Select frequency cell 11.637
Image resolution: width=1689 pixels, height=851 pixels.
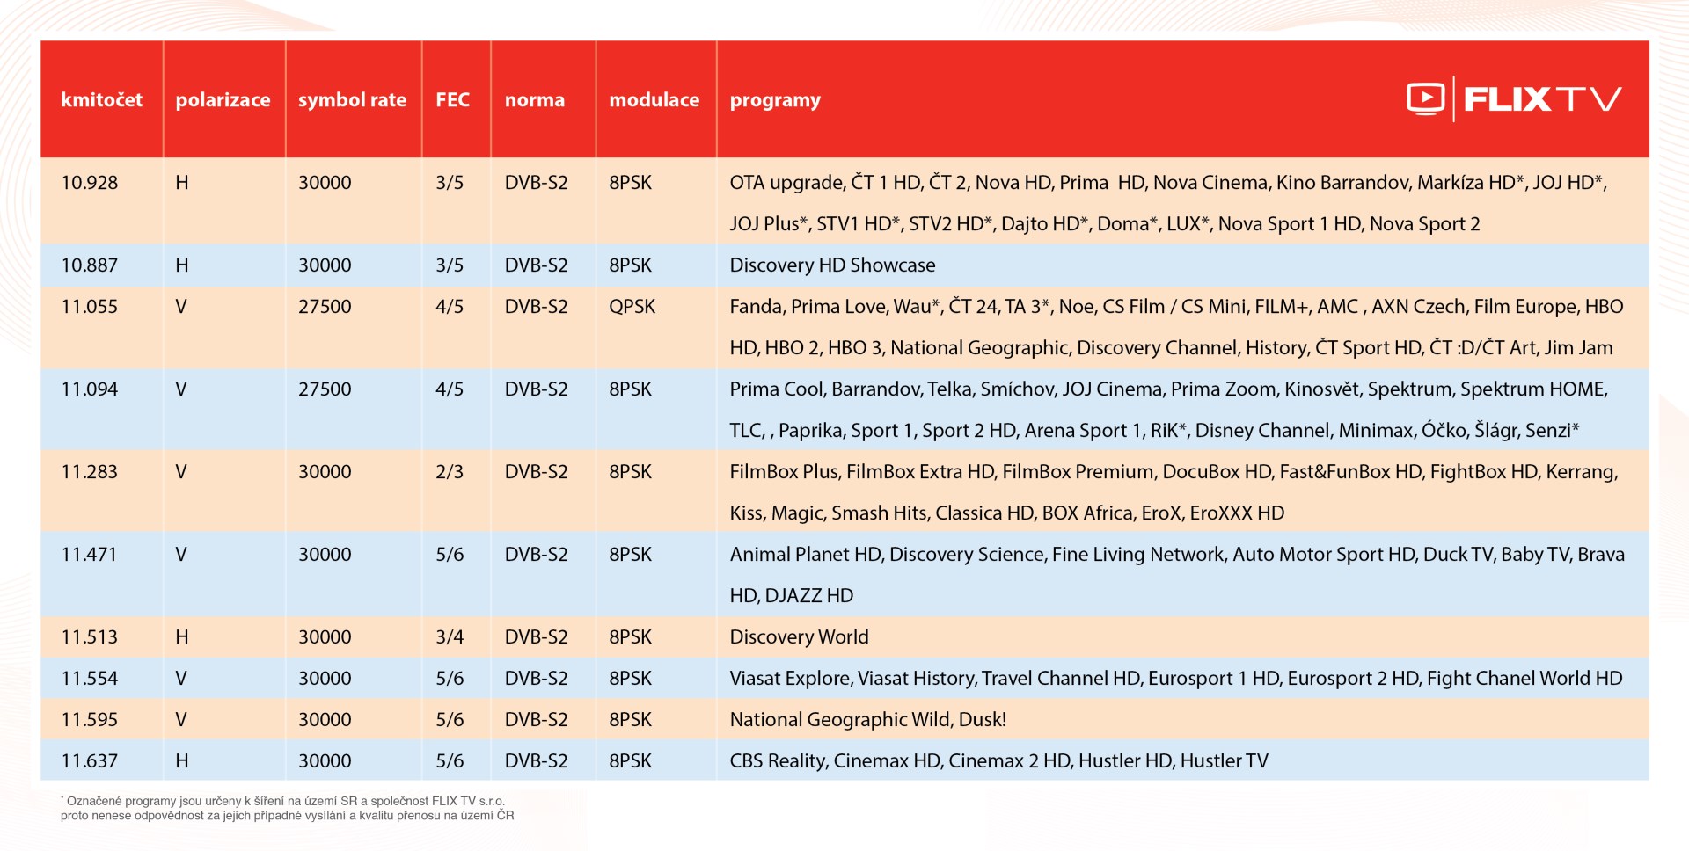tap(89, 761)
